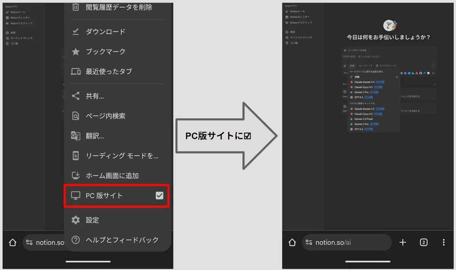The image size is (456, 270).
Task: Click the AI prompt text field placeholder
Action: 361,57
